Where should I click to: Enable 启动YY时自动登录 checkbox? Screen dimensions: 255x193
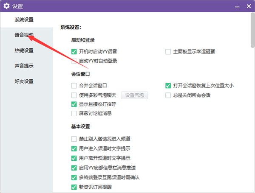pos(74,61)
